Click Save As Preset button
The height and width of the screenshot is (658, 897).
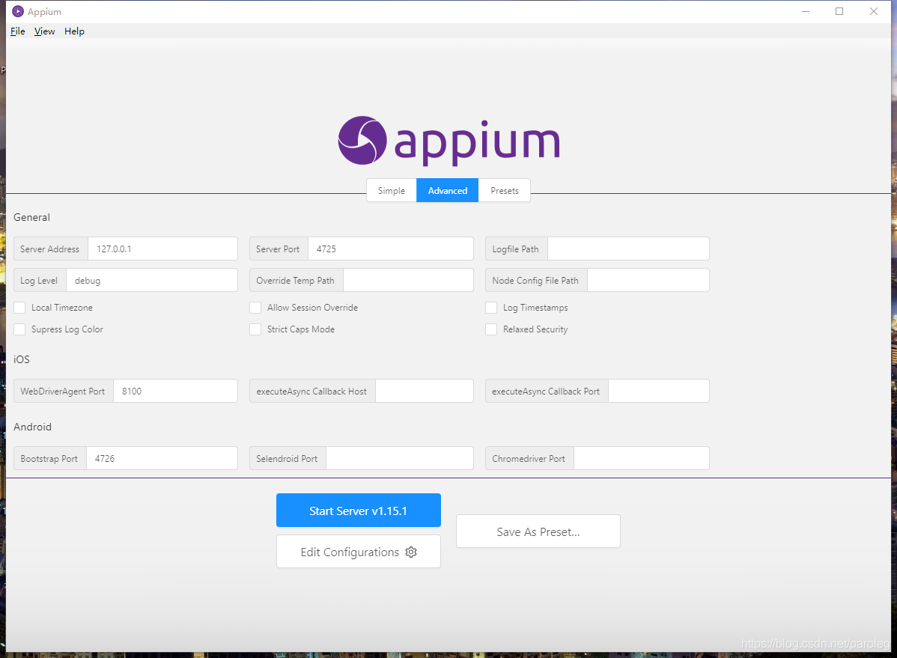[538, 531]
